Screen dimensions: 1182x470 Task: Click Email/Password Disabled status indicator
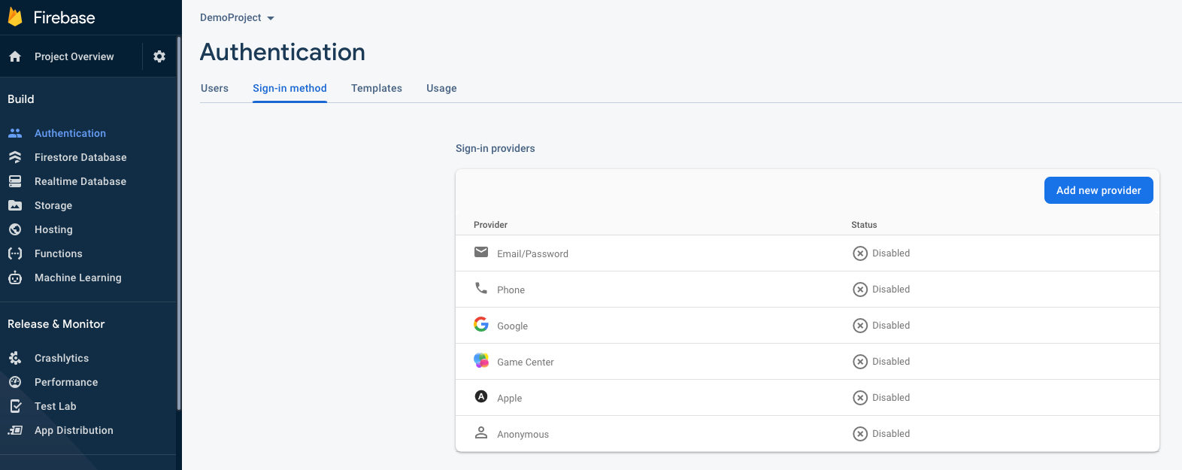point(881,253)
